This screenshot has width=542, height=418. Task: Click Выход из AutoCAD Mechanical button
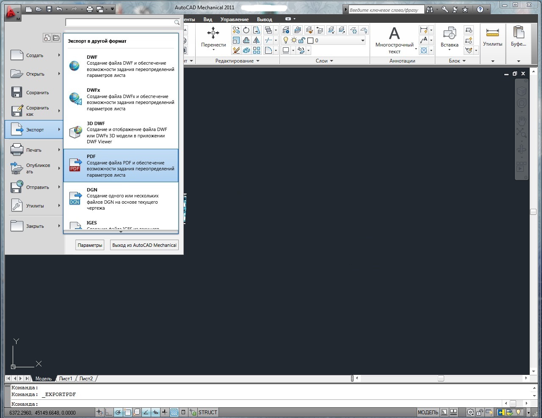[144, 245]
